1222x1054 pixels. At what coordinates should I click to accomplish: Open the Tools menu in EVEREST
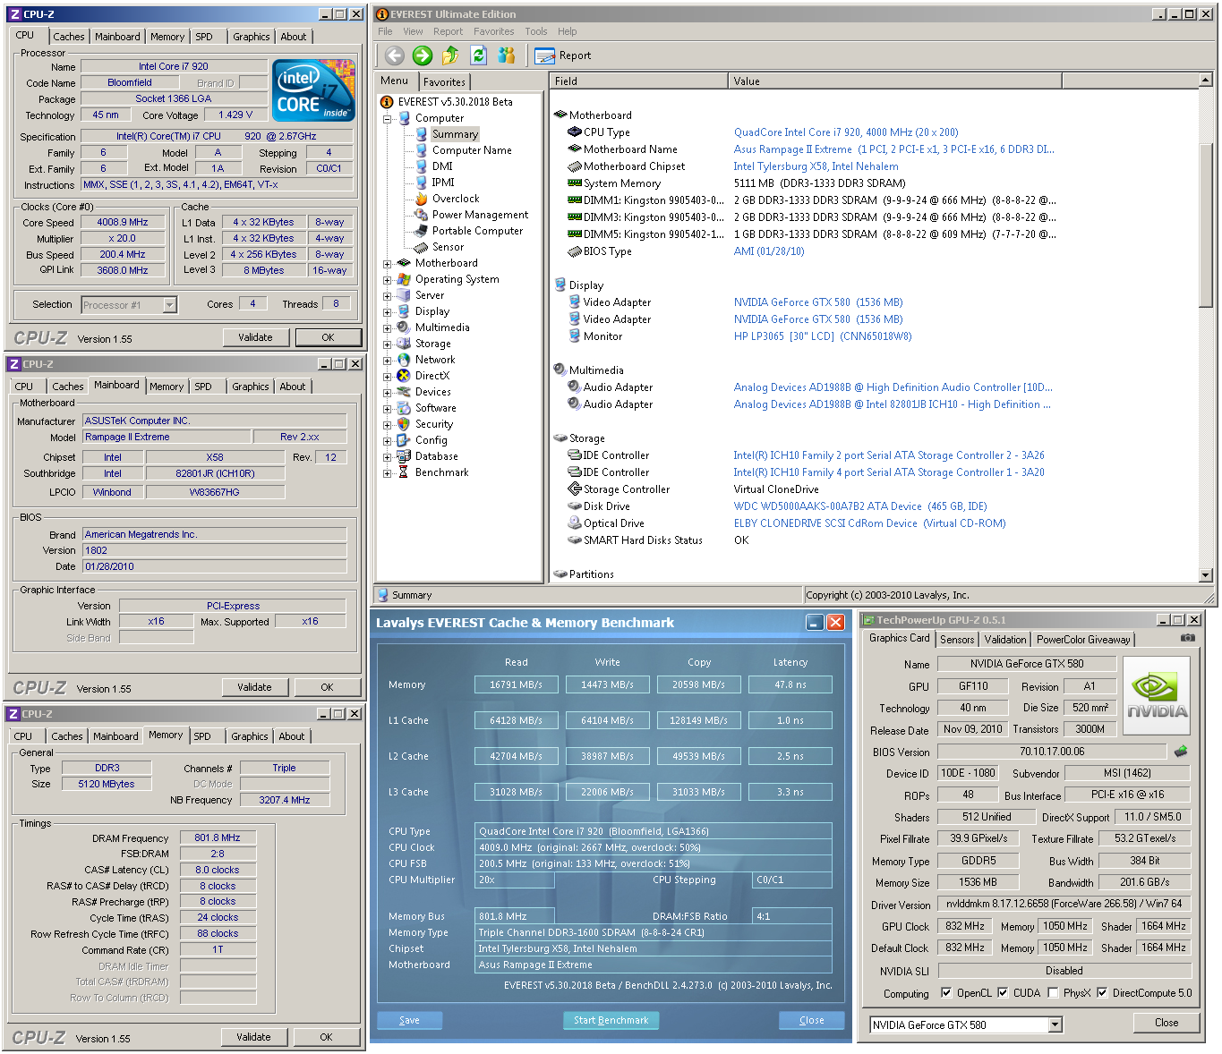[536, 31]
